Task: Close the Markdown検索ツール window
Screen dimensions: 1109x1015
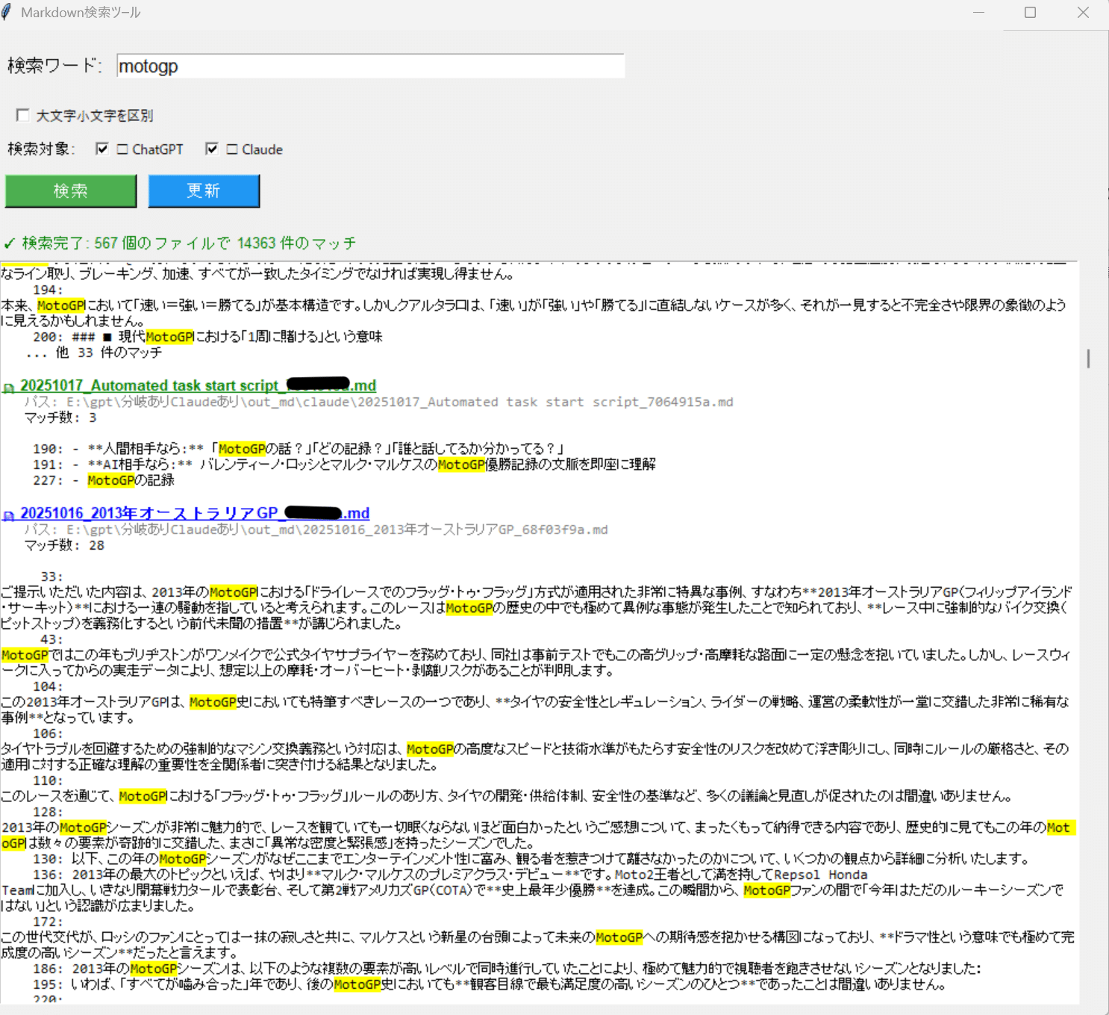Action: point(1083,13)
